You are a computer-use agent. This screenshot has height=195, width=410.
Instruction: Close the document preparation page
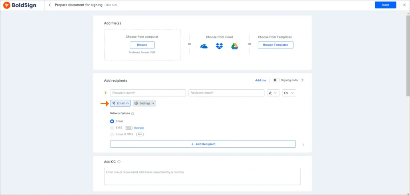(x=404, y=5)
